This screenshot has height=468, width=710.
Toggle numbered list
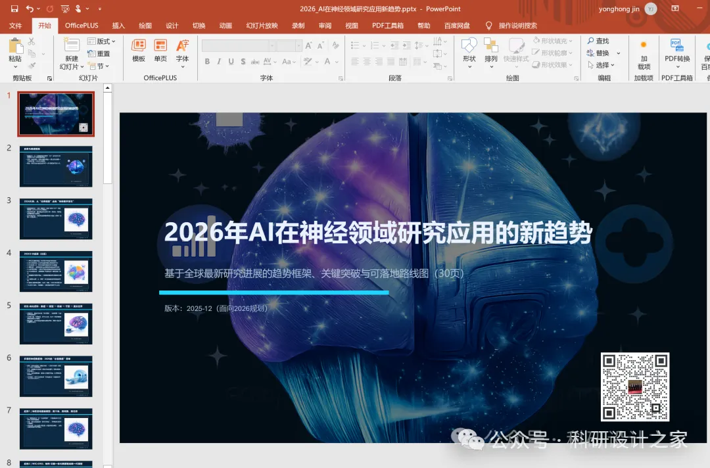point(375,45)
